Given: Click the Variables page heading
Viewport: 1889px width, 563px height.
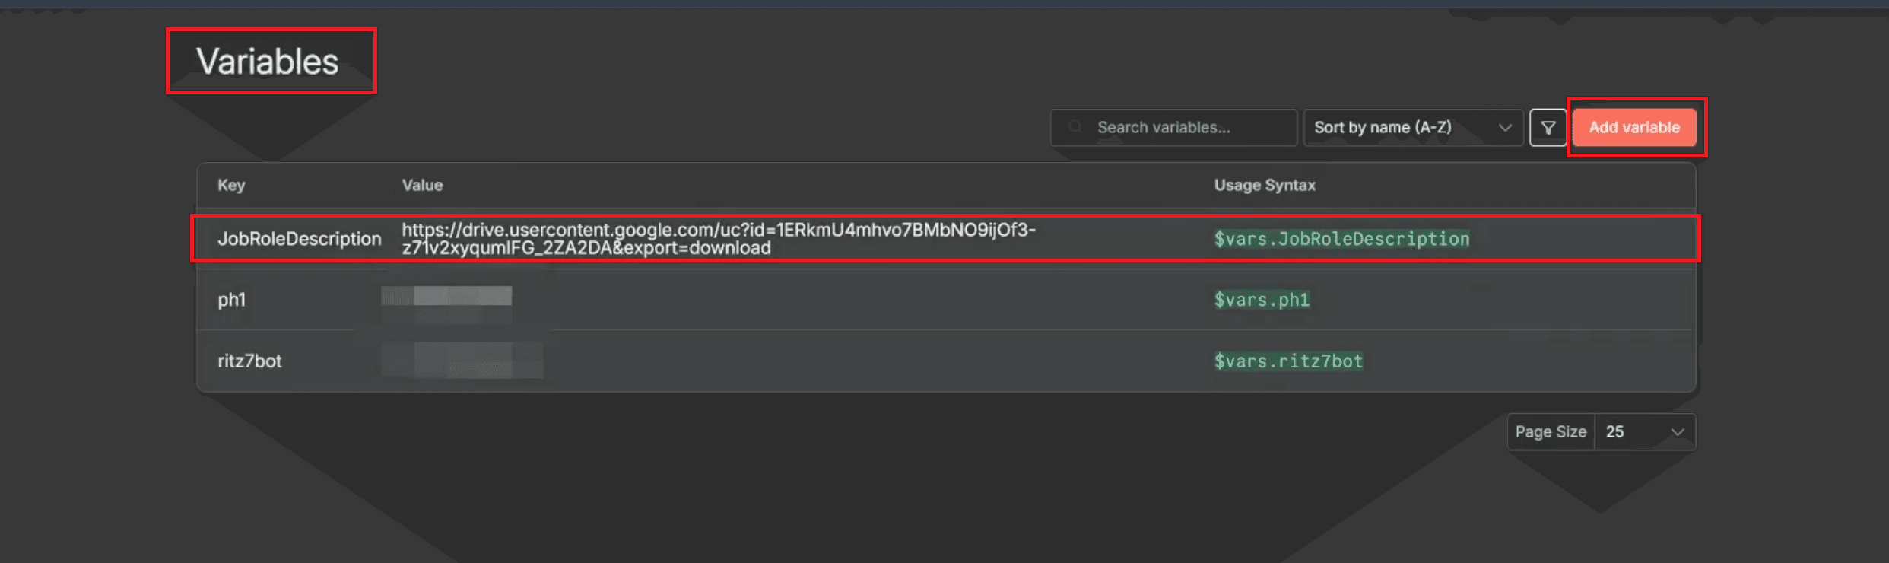Looking at the screenshot, I should [267, 62].
